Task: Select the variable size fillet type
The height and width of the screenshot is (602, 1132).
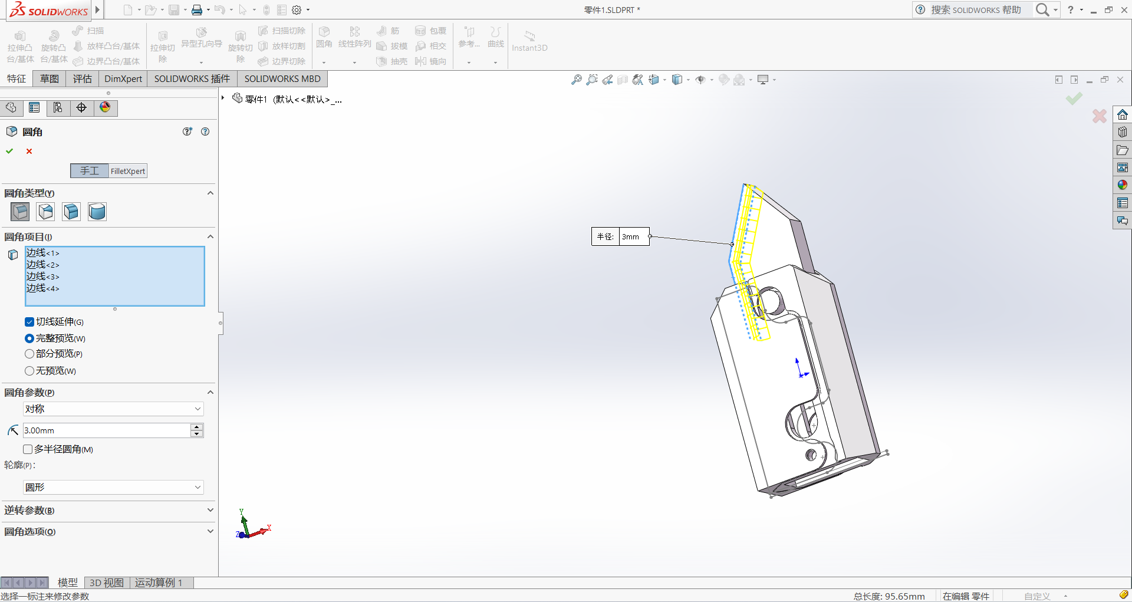Action: click(45, 211)
